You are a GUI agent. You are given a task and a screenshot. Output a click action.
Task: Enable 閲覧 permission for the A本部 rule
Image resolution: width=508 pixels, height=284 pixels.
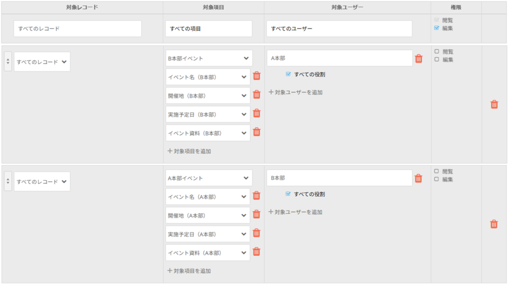(437, 52)
